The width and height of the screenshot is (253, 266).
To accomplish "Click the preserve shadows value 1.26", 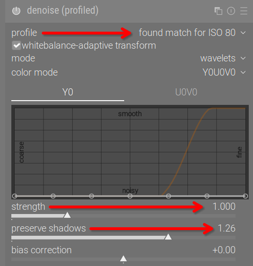I will (227, 228).
